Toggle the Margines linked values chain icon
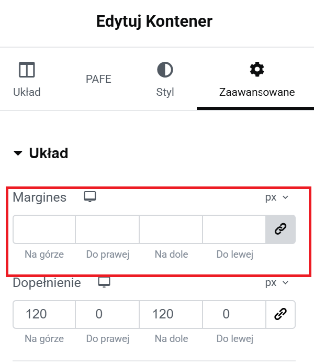The height and width of the screenshot is (364, 314). click(x=281, y=229)
